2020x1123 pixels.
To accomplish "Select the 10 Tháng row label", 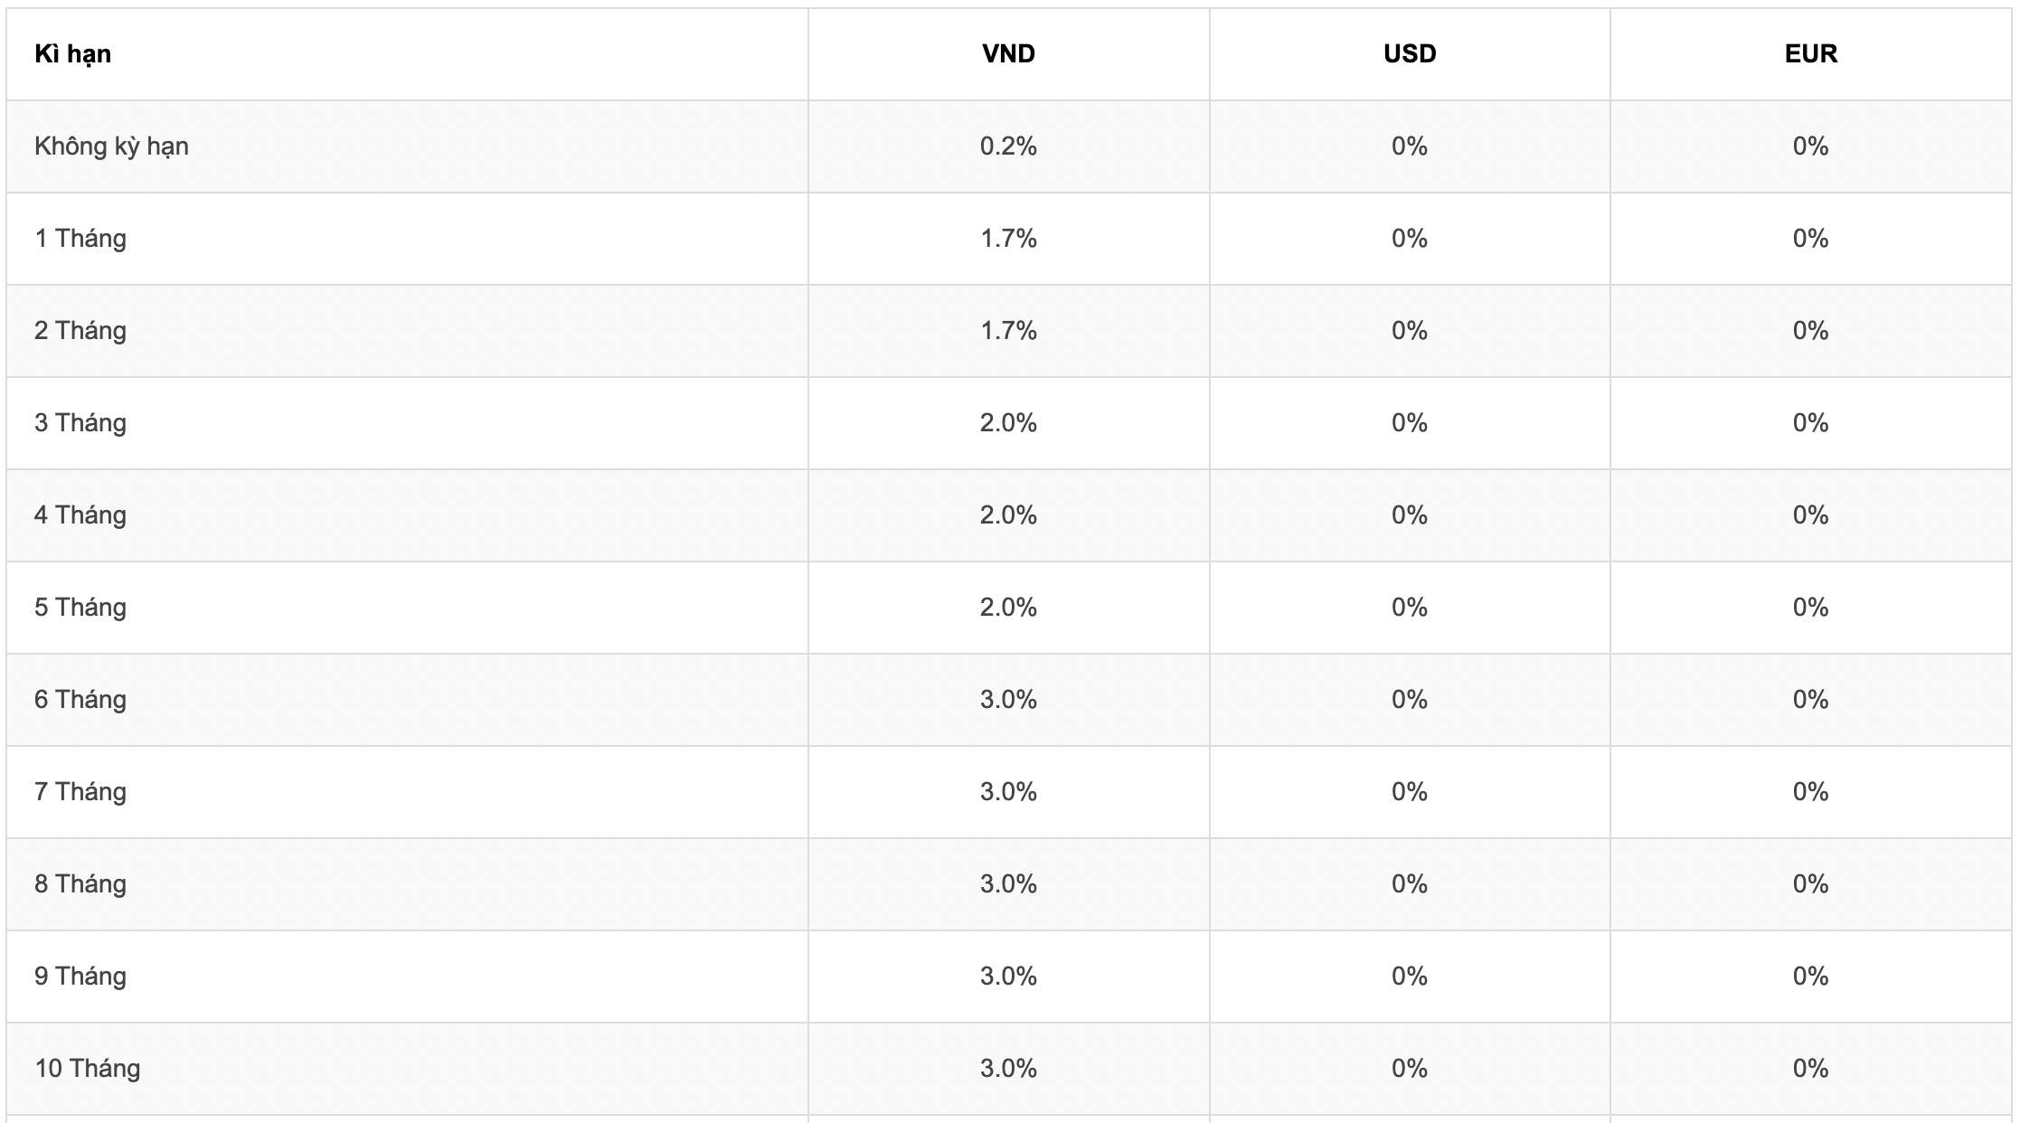I will coord(88,1069).
